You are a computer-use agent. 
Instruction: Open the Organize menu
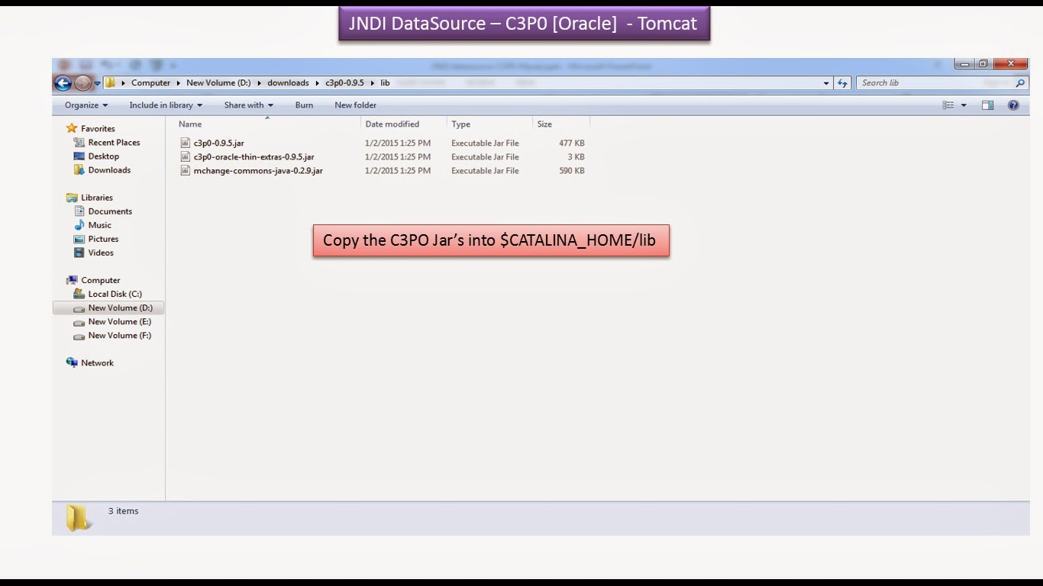(86, 105)
